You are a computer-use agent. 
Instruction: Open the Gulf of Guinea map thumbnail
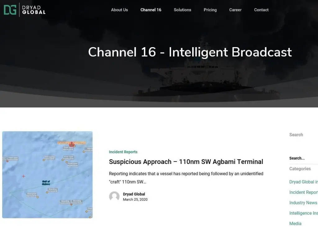(48, 175)
